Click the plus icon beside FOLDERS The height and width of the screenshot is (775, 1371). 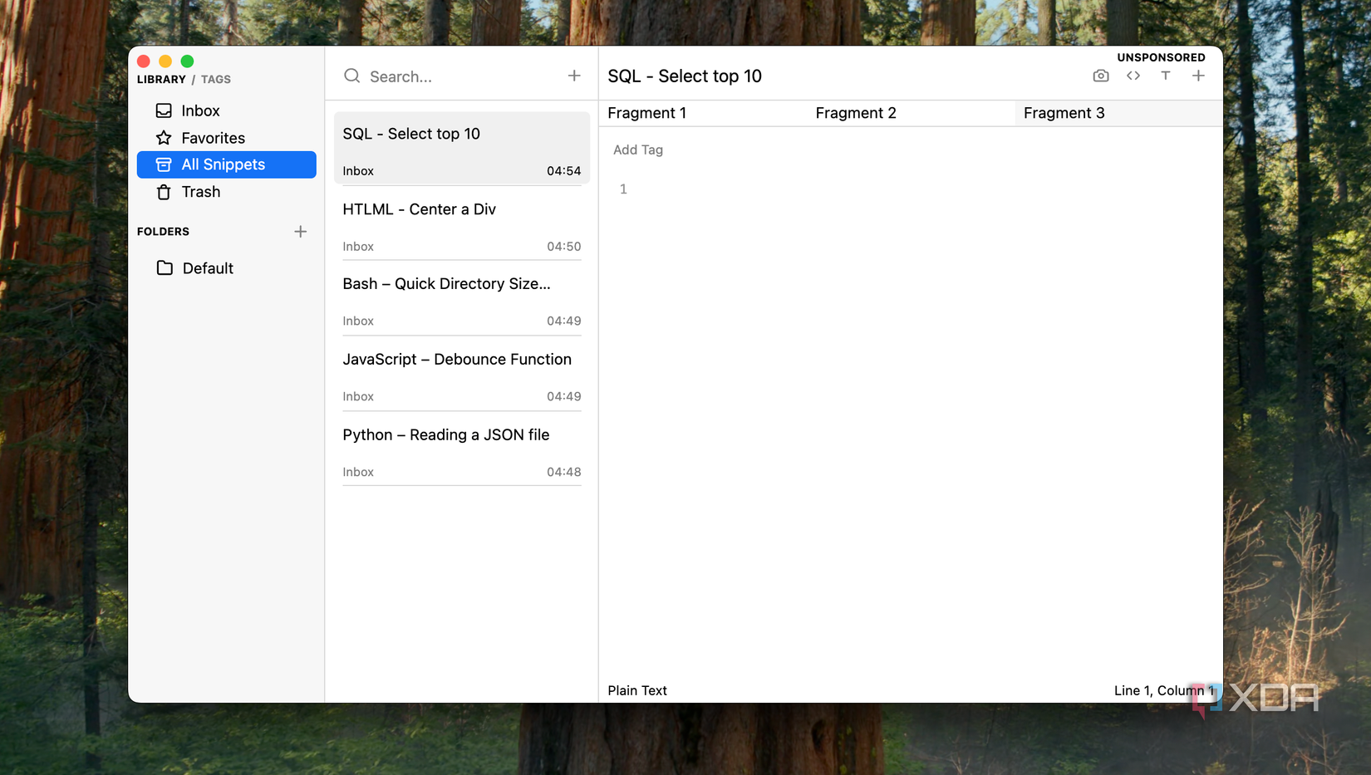click(x=300, y=231)
